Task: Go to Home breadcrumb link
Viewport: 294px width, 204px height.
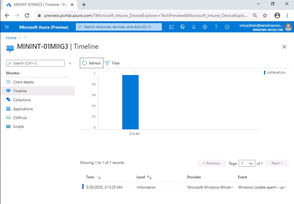Action: click(11, 38)
